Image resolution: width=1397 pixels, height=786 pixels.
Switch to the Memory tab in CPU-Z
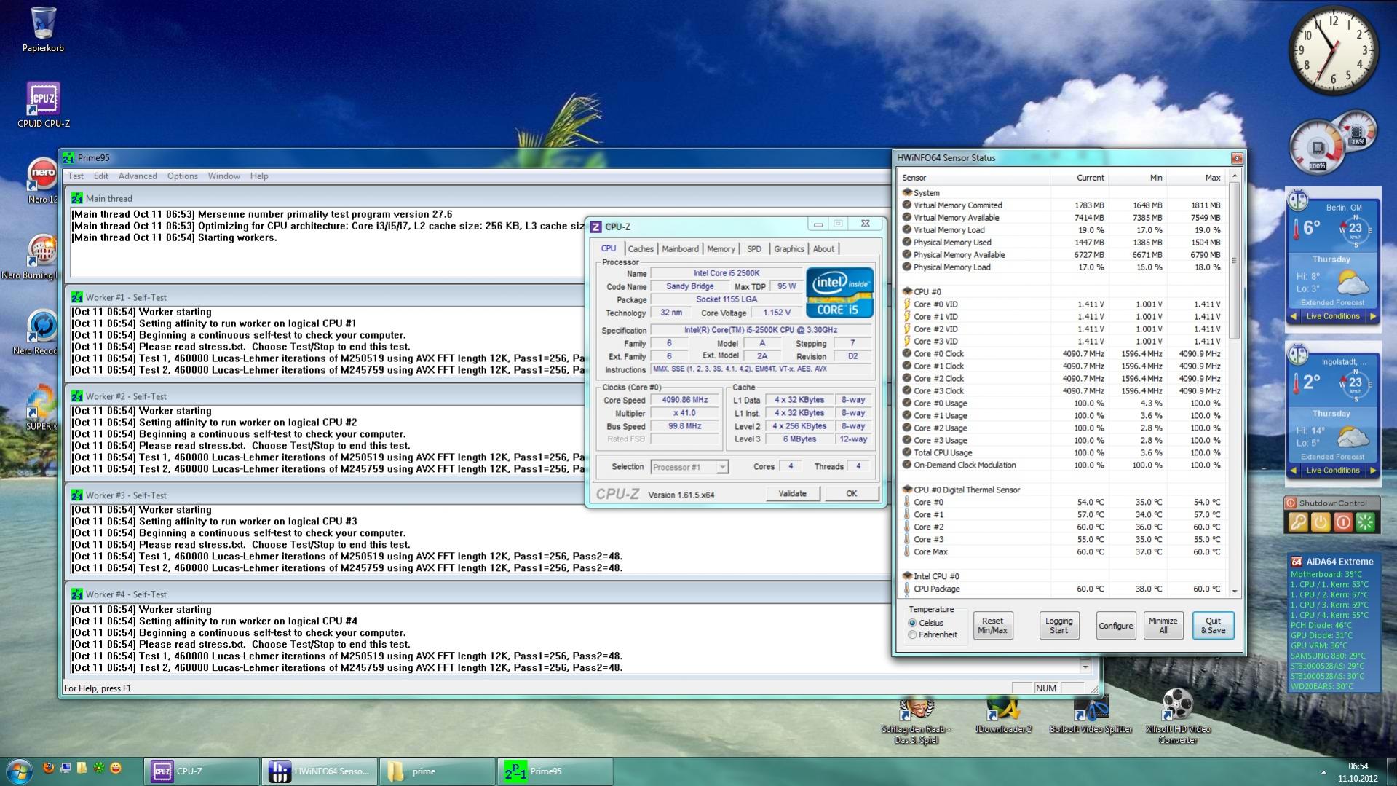click(x=720, y=249)
